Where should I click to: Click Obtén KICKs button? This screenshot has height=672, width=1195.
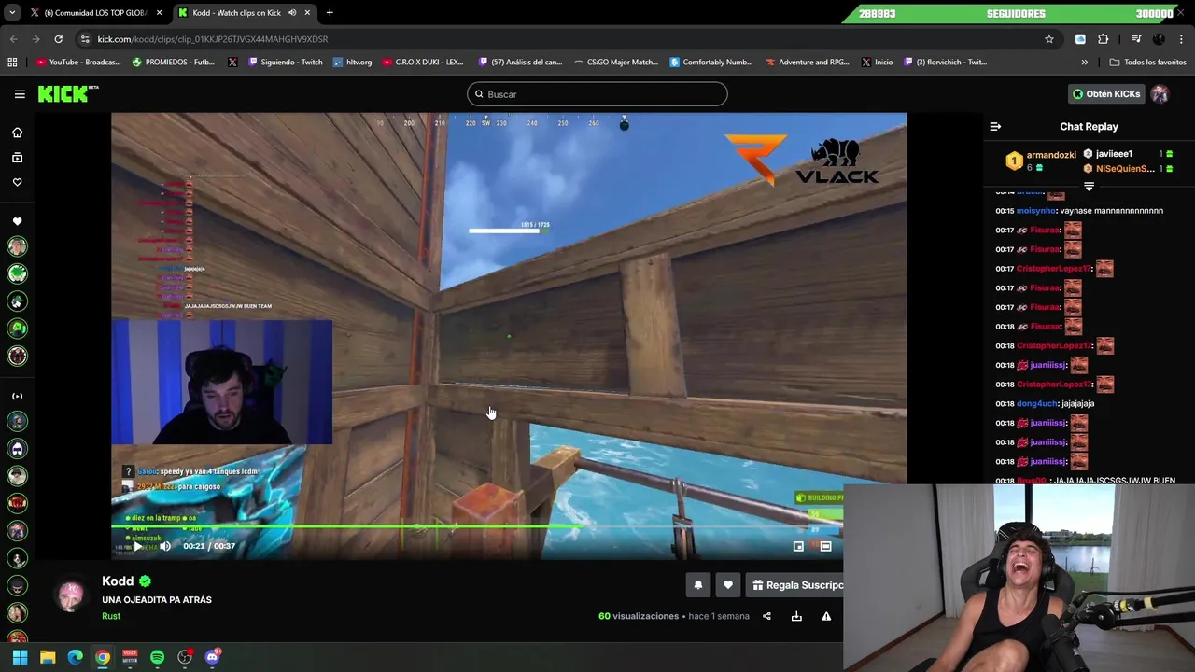pyautogui.click(x=1106, y=94)
